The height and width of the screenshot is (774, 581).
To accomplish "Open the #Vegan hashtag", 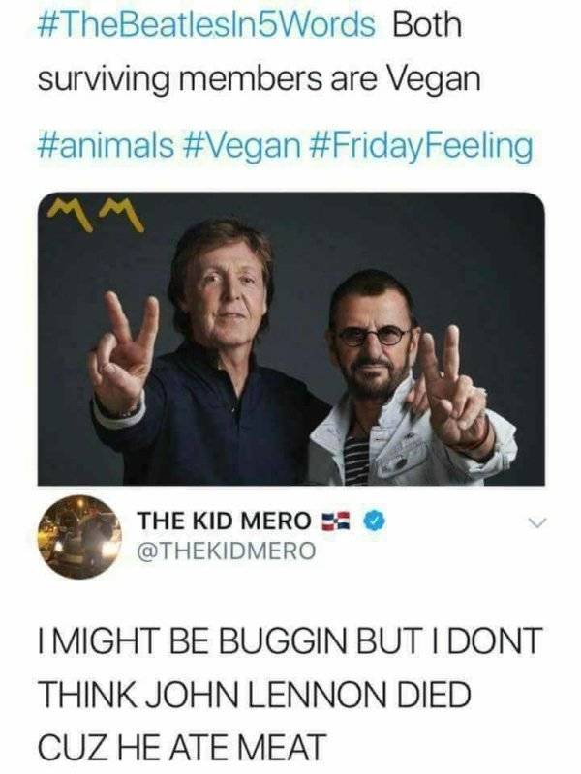I will coord(240,146).
